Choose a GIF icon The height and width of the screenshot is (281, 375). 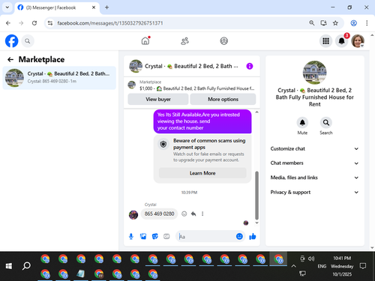(166, 236)
